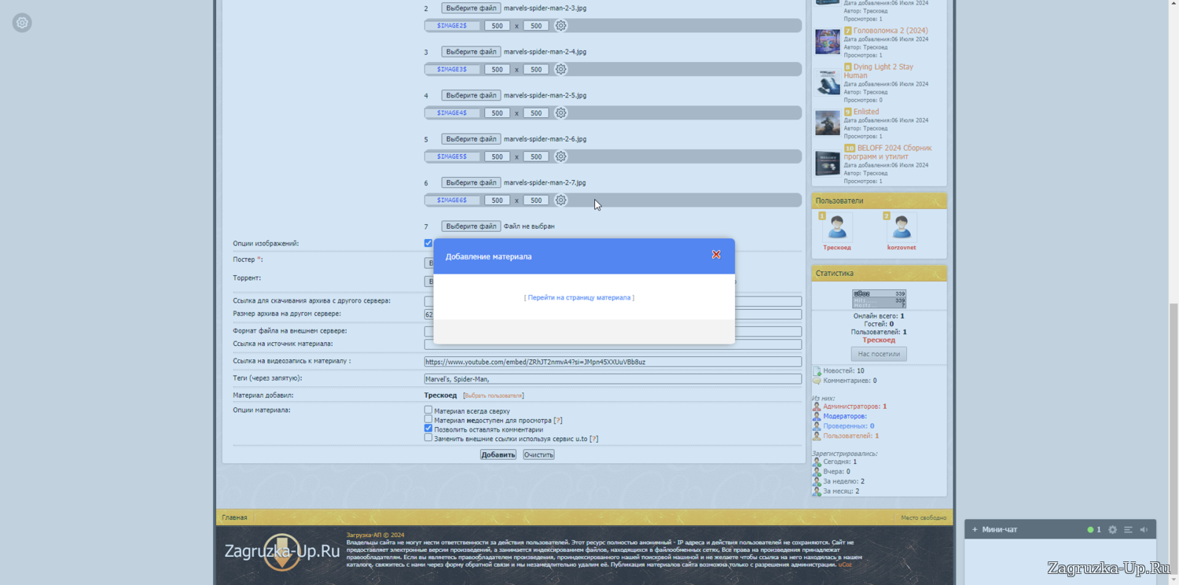Image resolution: width=1179 pixels, height=585 pixels.
Task: Open Dying Light 2 Stay Human thumbnail
Action: pos(827,83)
